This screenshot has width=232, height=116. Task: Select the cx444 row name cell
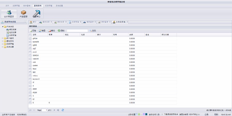(40, 66)
